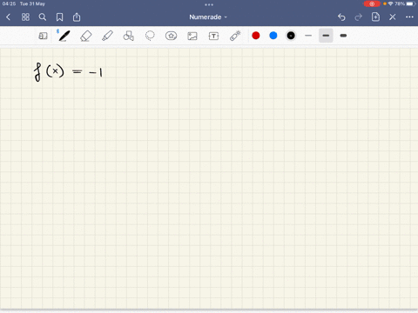Insert an image with the Image tool
This screenshot has width=418, height=313.
(x=192, y=36)
